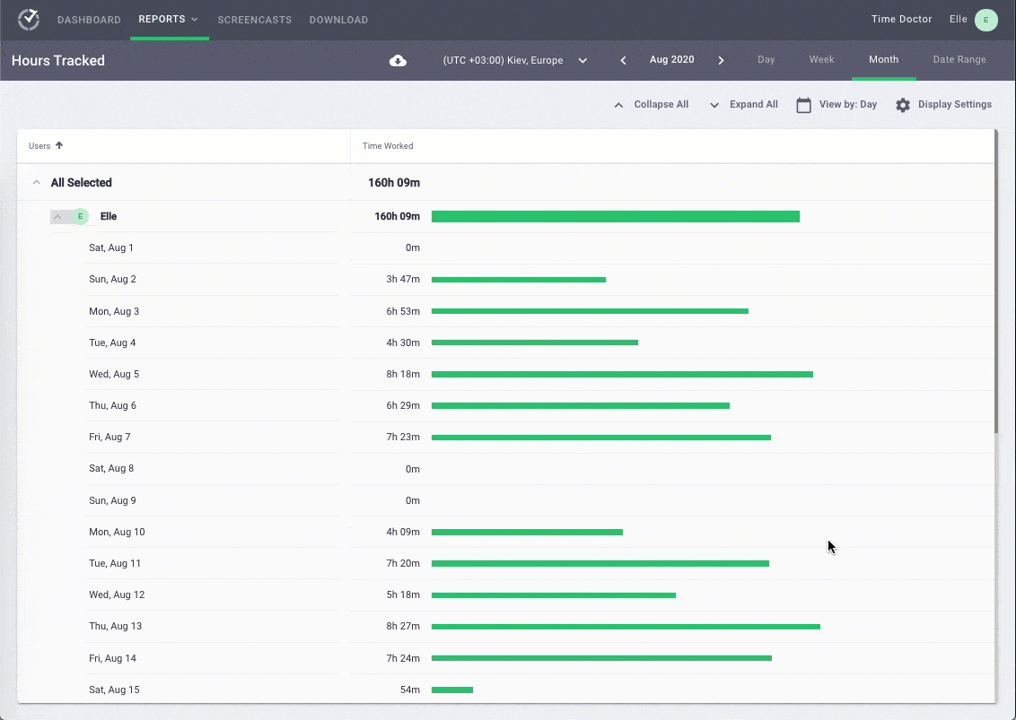Image resolution: width=1016 pixels, height=720 pixels.
Task: Click the calendar icon for View by
Action: (803, 105)
